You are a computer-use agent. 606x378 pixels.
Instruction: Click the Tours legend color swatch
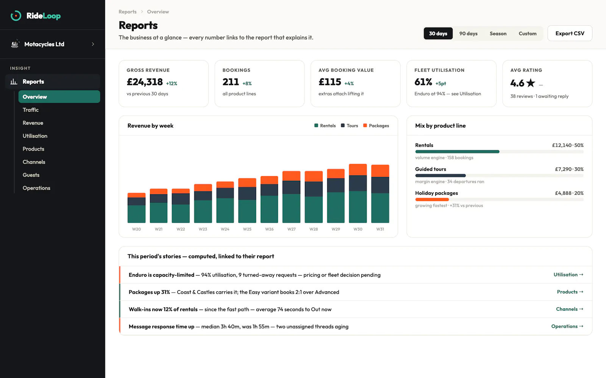343,125
